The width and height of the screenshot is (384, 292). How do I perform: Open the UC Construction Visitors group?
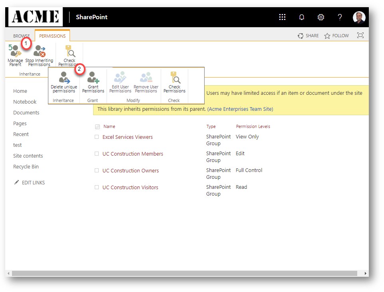point(130,187)
